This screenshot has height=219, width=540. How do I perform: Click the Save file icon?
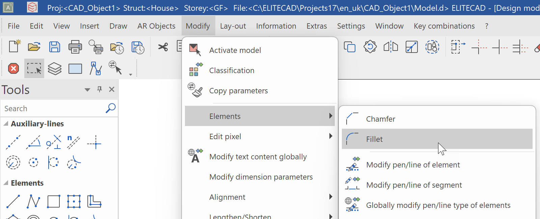[x=54, y=47]
